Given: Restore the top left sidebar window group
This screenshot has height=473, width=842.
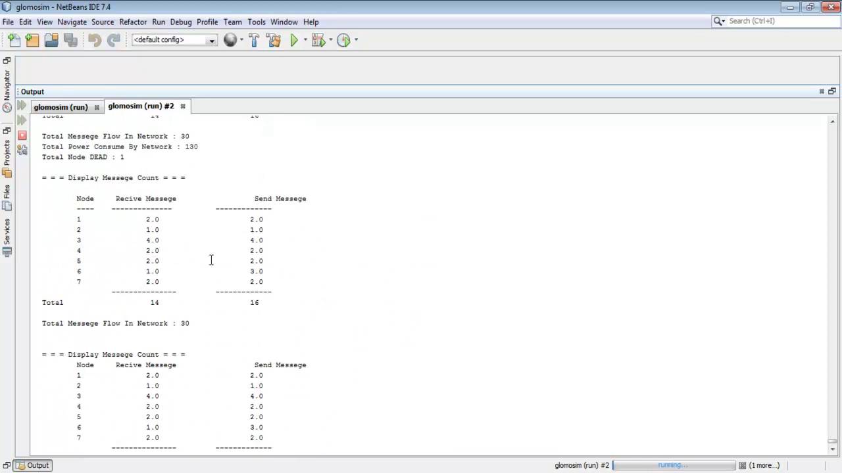Looking at the screenshot, I should (x=7, y=60).
